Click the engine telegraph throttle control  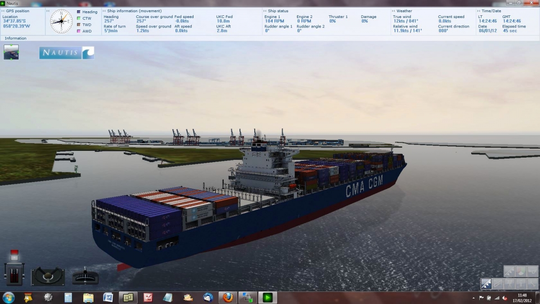tap(15, 274)
